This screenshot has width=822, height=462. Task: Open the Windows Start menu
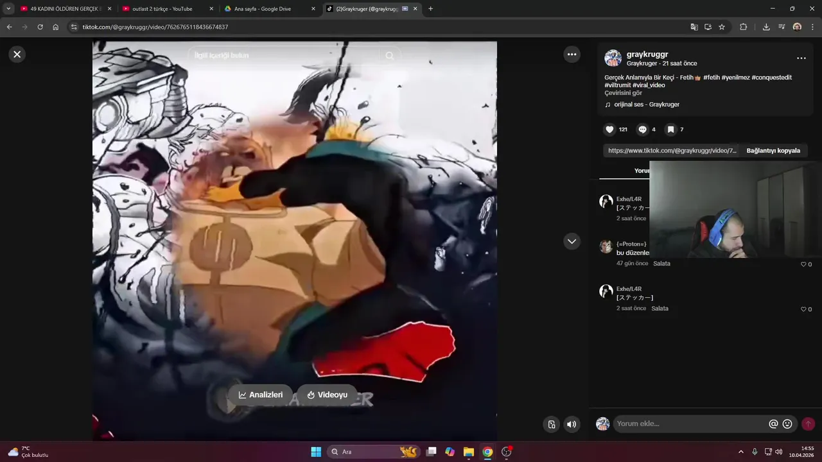(316, 452)
